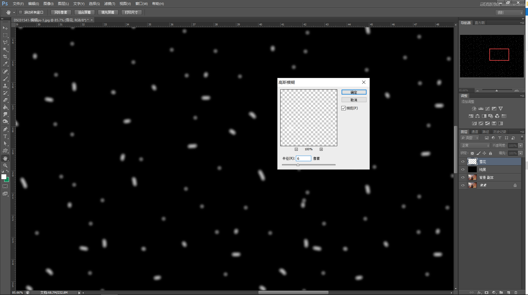
Task: Click the delete layer trash icon
Action: click(x=516, y=292)
